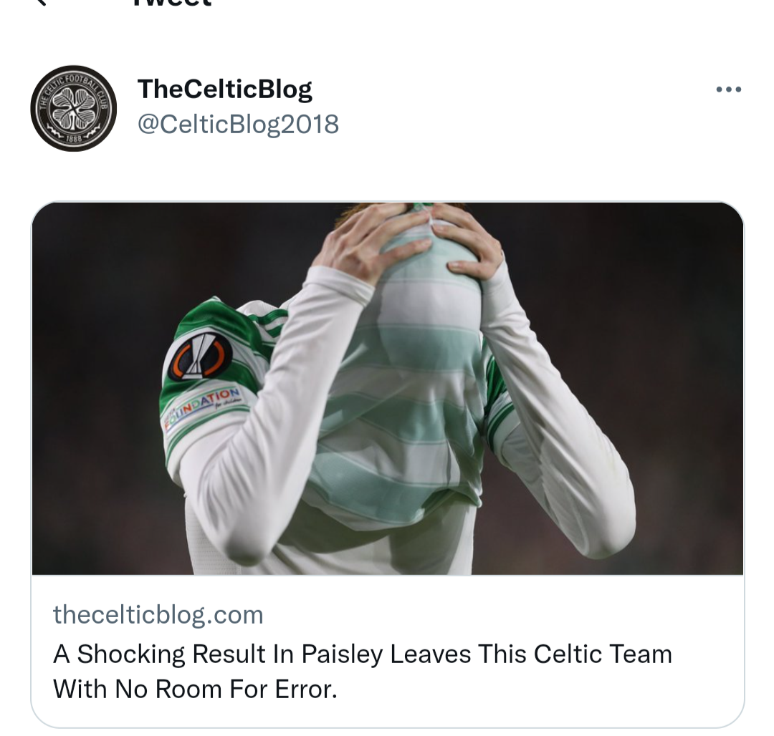The width and height of the screenshot is (774, 736).
Task: Visit the TheCelticBlog display name
Action: 224,89
